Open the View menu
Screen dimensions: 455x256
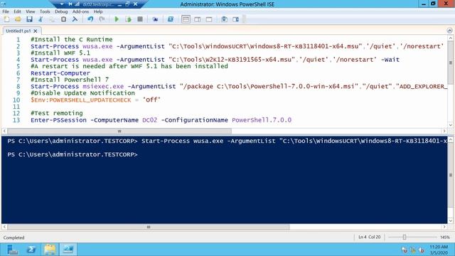coord(30,11)
